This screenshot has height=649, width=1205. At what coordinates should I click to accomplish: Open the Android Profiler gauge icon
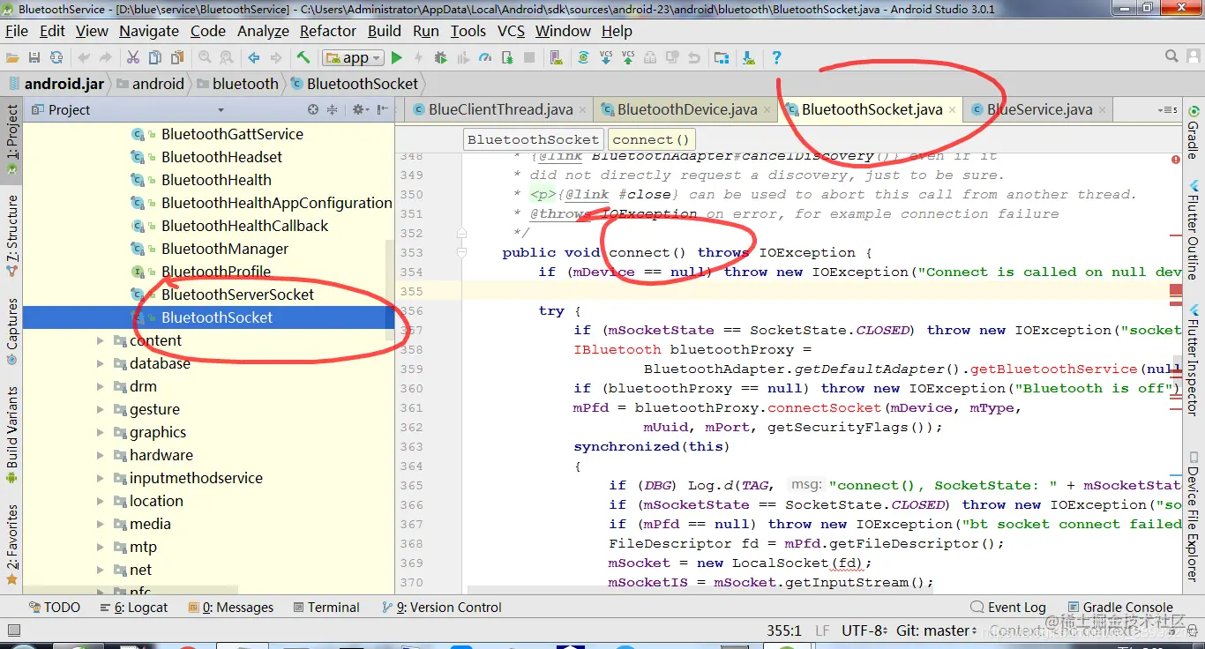tap(485, 57)
